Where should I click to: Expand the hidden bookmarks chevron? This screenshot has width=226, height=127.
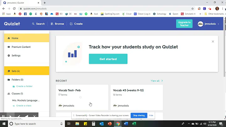pos(200,14)
